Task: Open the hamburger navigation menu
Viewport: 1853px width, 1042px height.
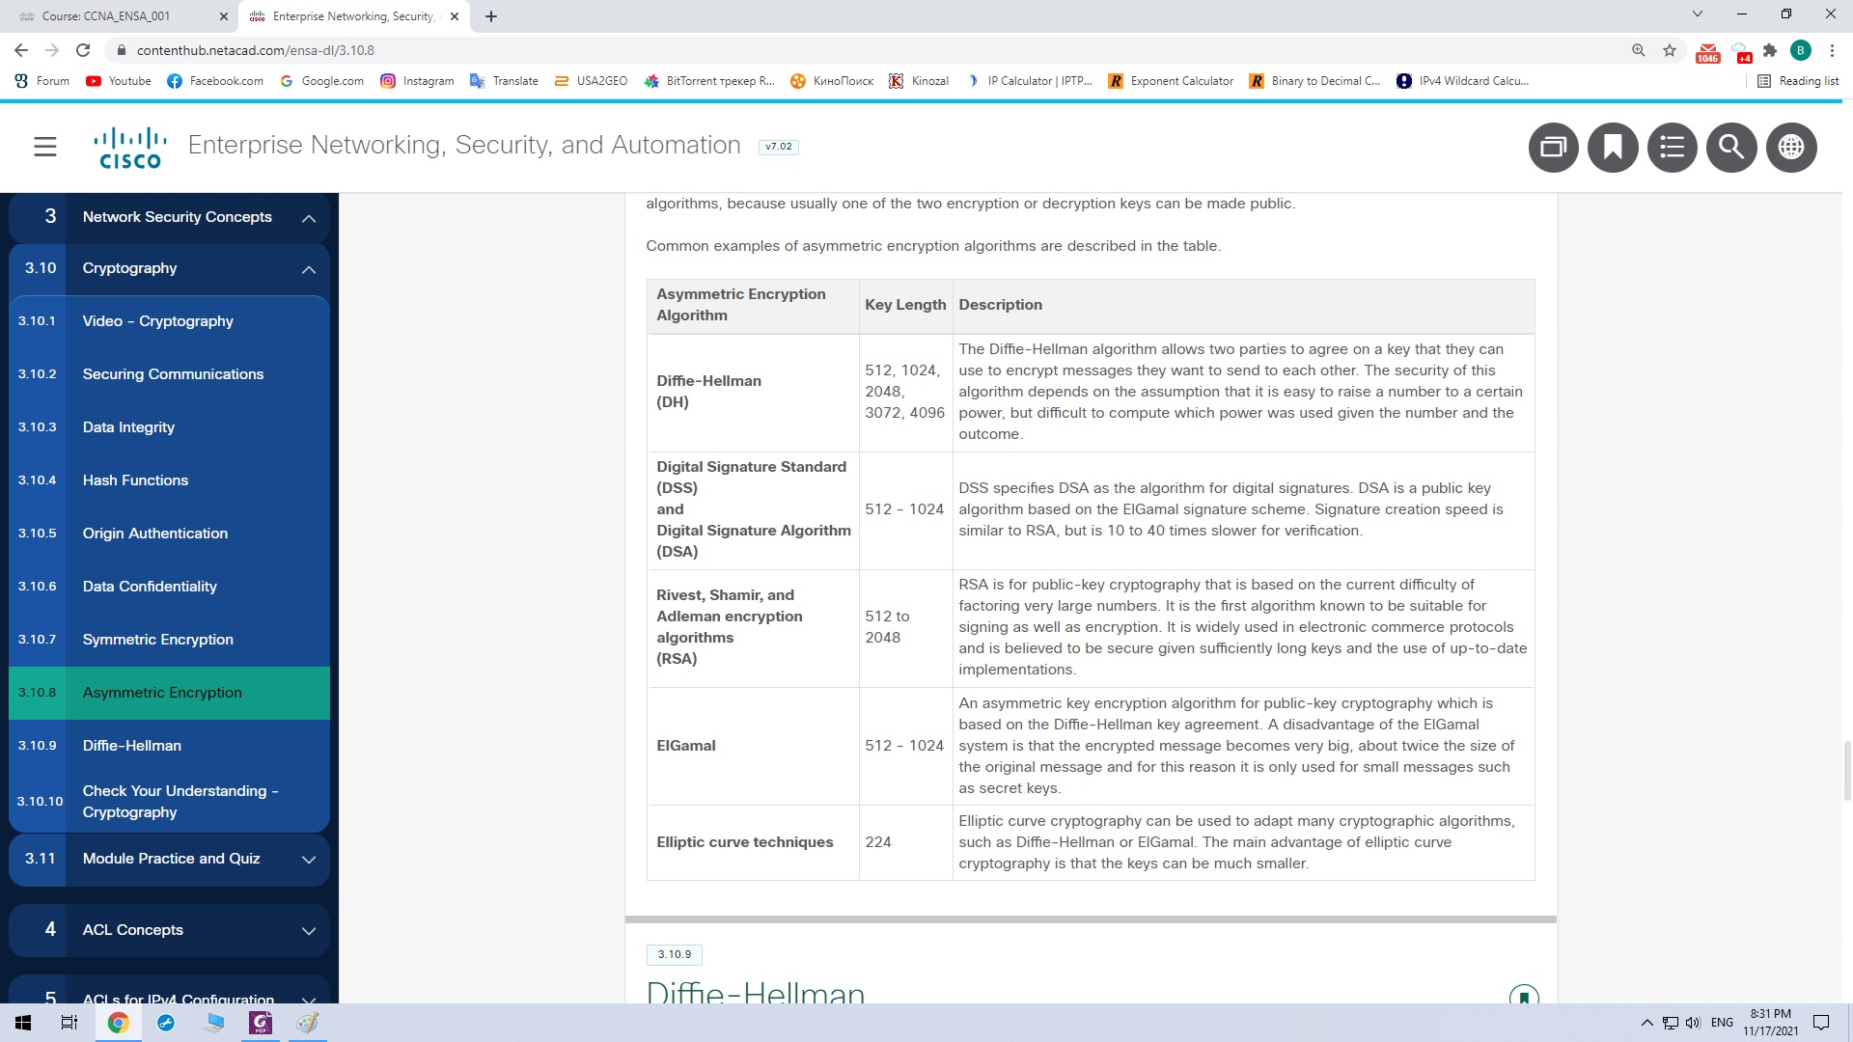Action: pyautogui.click(x=45, y=147)
